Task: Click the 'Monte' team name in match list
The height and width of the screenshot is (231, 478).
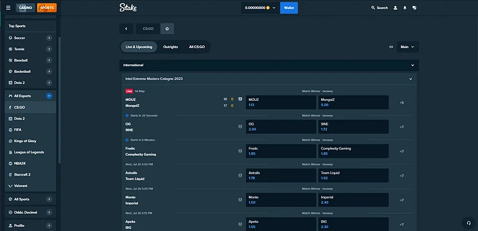Action: 131,197
